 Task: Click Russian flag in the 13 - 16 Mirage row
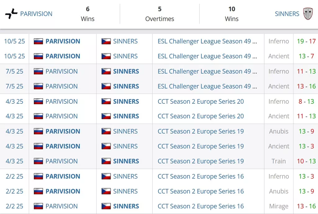click(38, 206)
